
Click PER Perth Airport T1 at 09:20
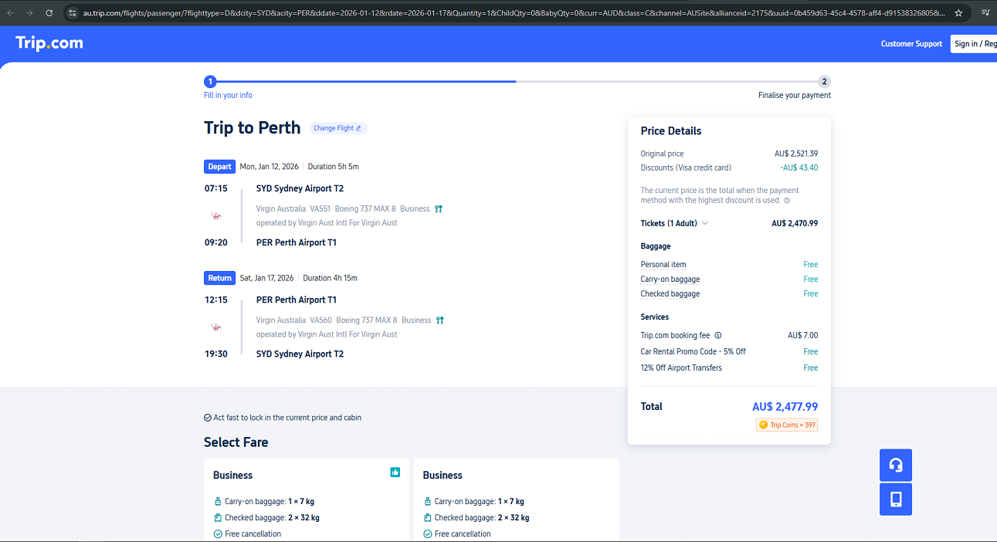[297, 242]
